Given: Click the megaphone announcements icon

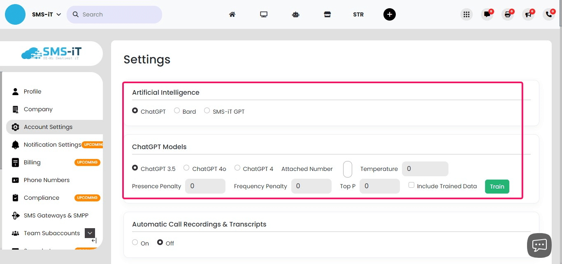Looking at the screenshot, I should click(x=528, y=14).
